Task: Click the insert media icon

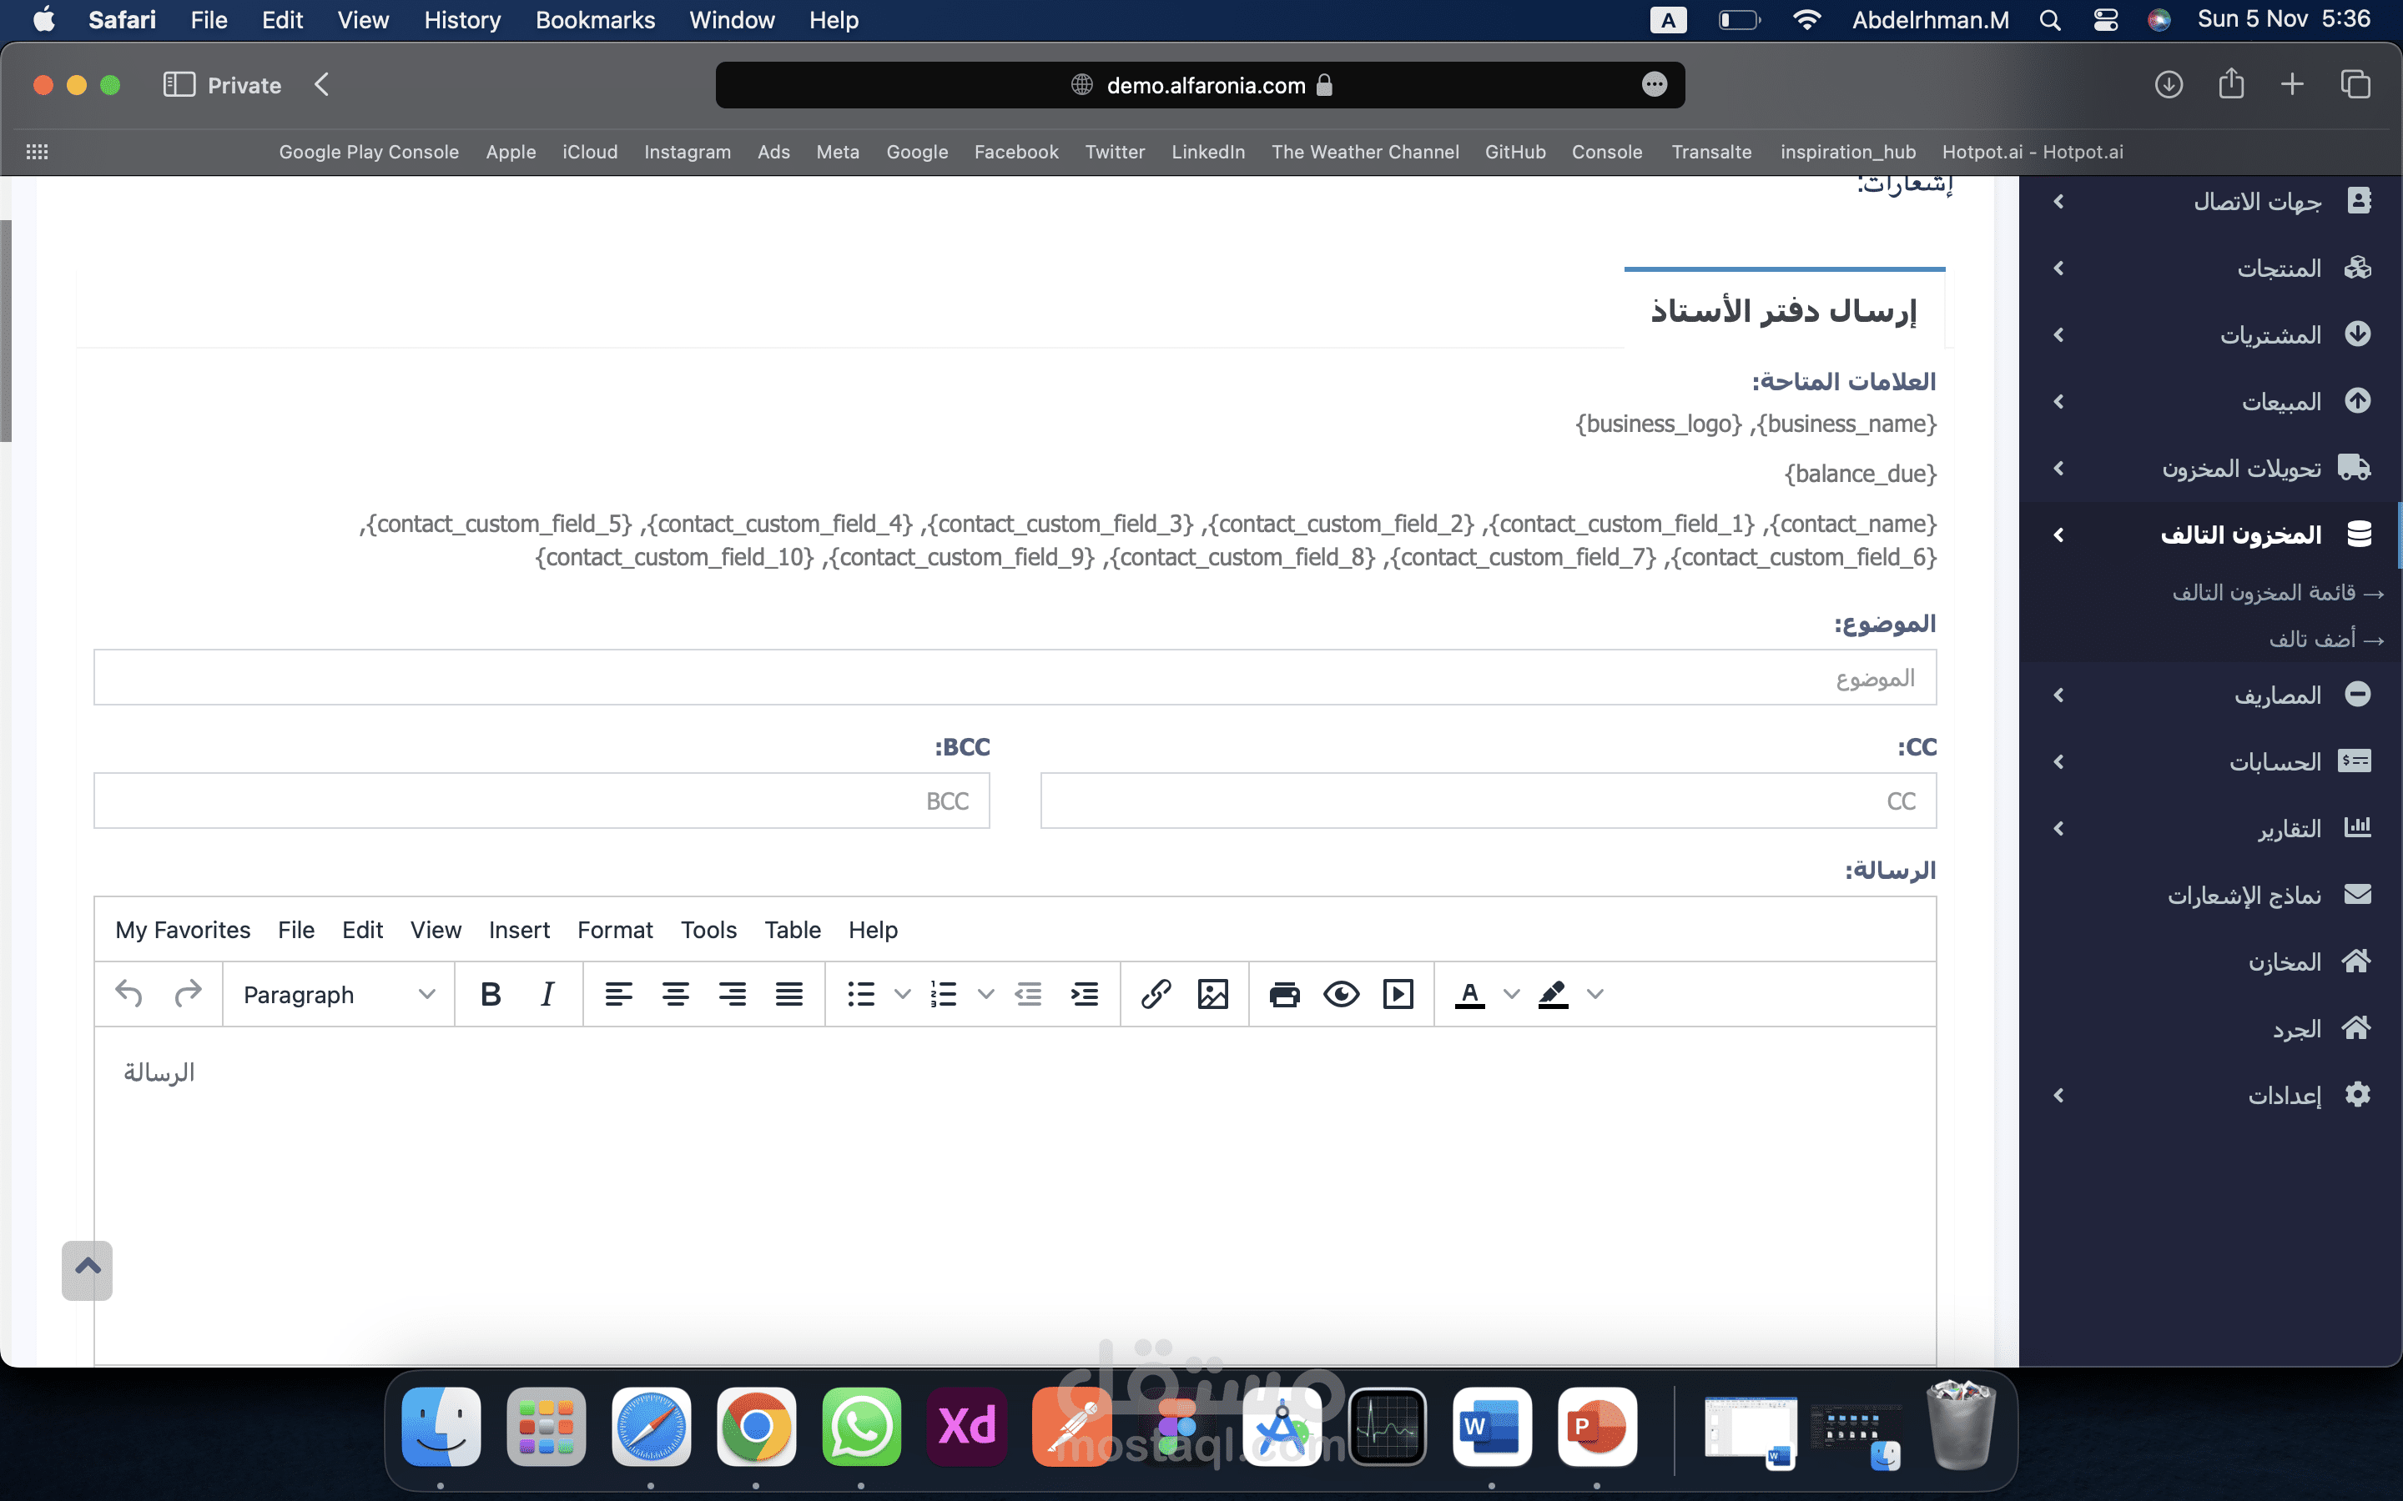Action: (x=1397, y=994)
